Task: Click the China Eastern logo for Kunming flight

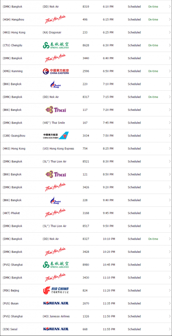Action: (x=56, y=71)
